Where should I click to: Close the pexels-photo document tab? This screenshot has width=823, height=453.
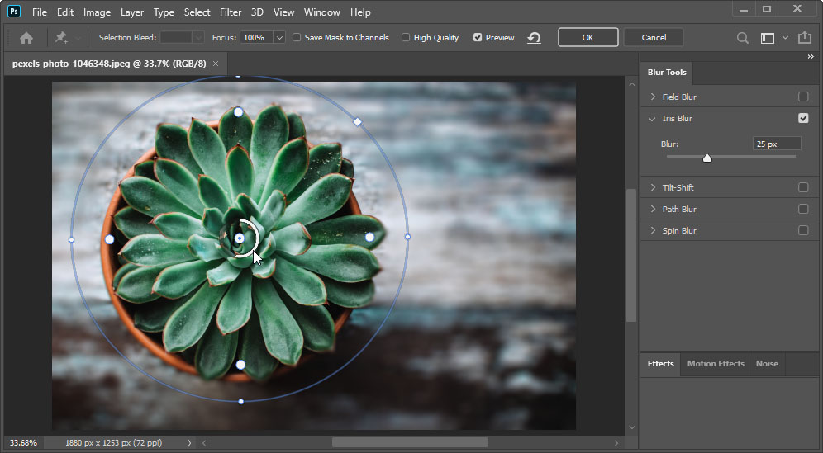(x=216, y=64)
